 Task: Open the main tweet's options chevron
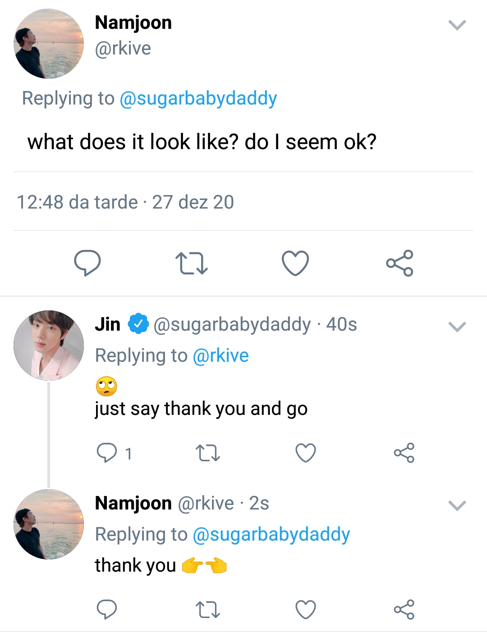[x=457, y=25]
